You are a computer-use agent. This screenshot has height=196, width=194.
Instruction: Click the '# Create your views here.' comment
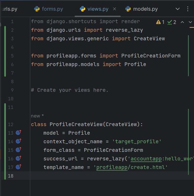(x=70, y=90)
